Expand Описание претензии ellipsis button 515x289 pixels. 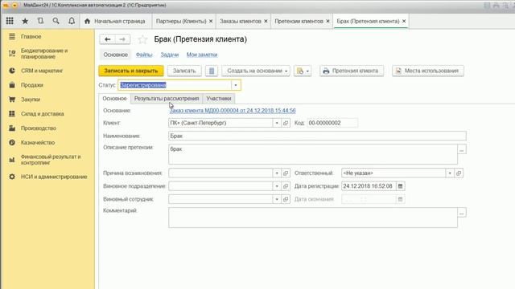[x=462, y=149]
